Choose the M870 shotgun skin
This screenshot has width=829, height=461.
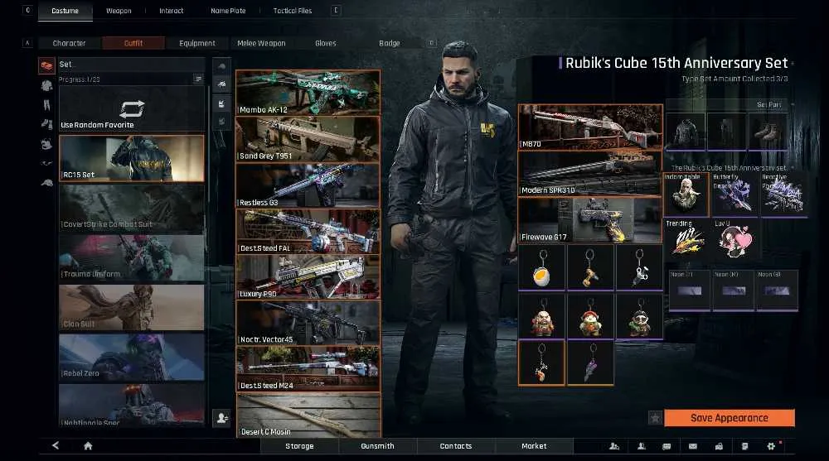point(590,127)
